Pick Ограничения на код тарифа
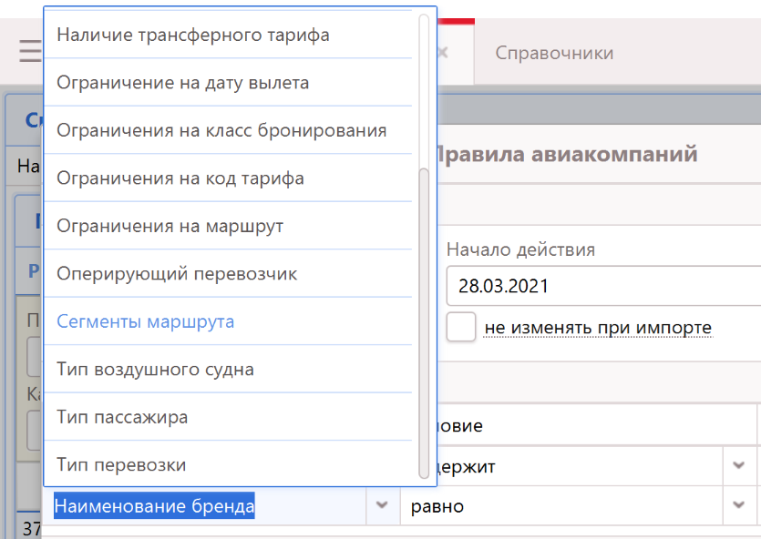Viewport: 761px width, 539px height. [180, 178]
